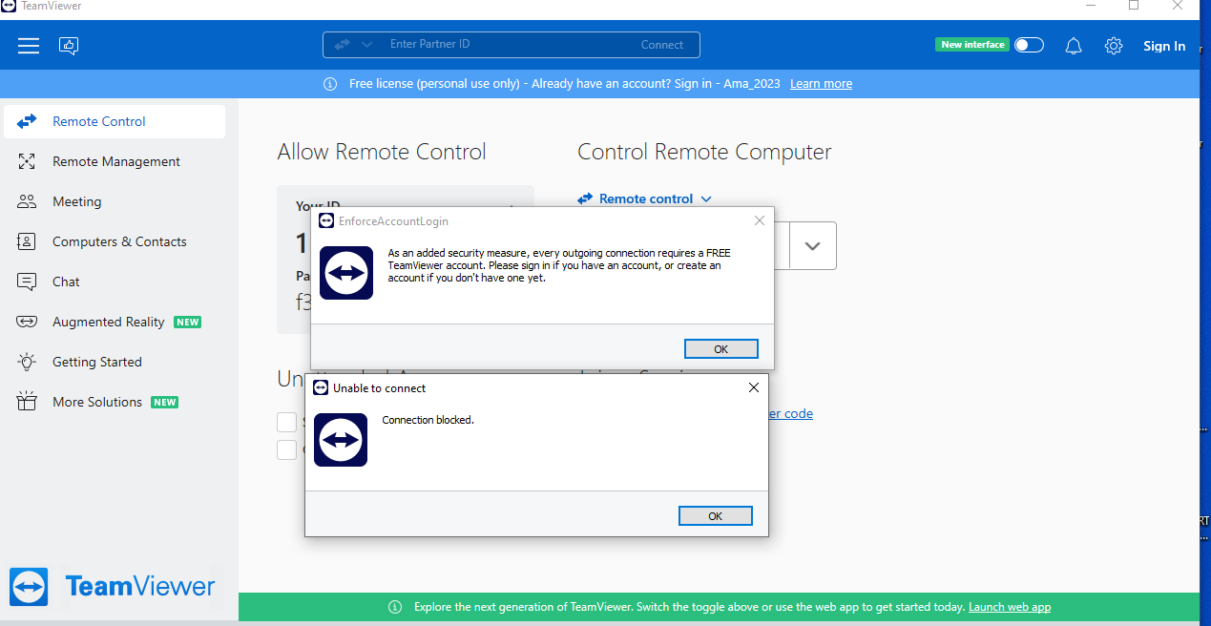Click the Chat bubble icon in sidebar

click(x=27, y=282)
